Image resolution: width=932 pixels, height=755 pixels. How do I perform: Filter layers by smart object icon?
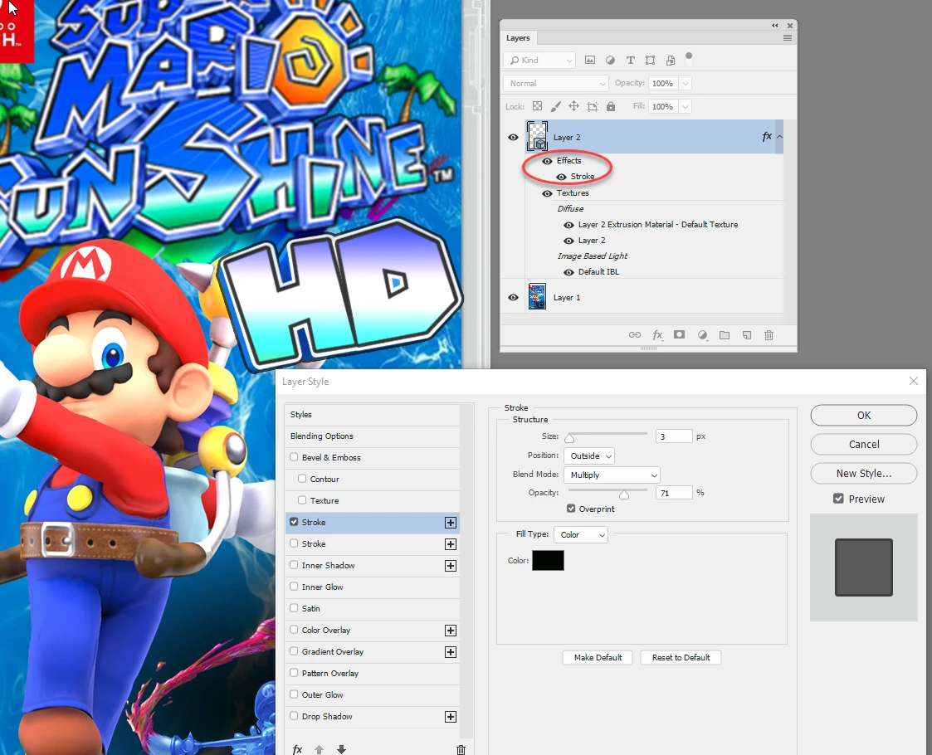(x=671, y=60)
